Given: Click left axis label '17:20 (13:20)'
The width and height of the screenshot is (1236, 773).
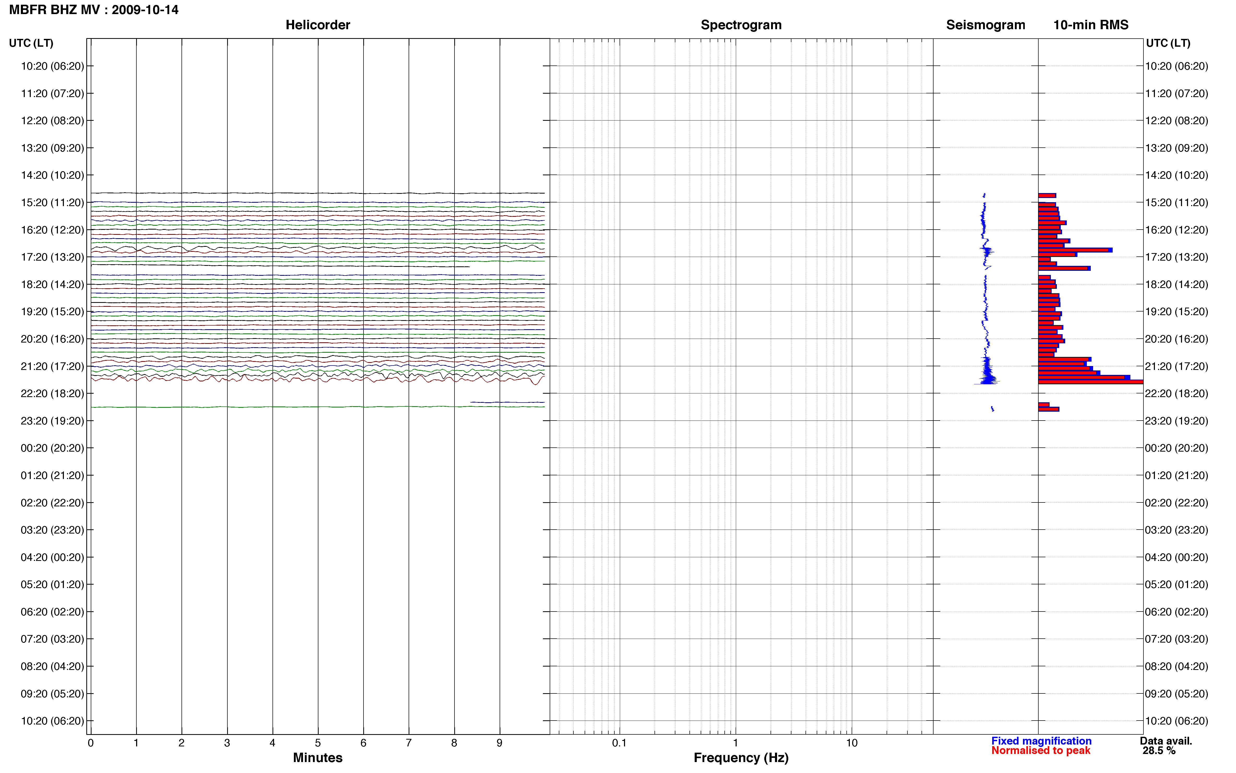Looking at the screenshot, I should (53, 257).
